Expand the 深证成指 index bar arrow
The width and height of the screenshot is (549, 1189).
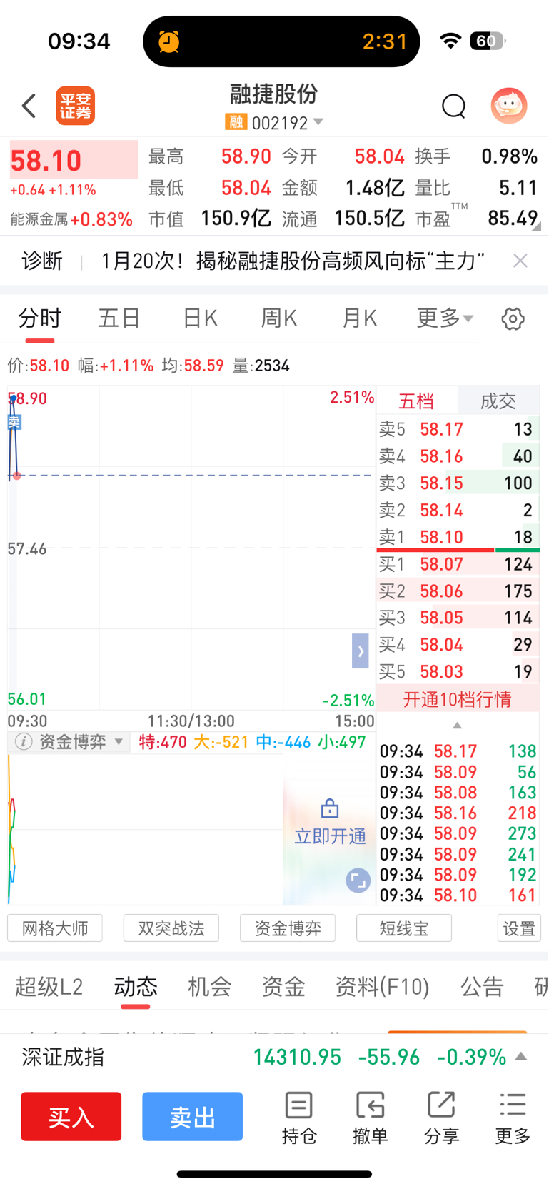[x=521, y=1057]
